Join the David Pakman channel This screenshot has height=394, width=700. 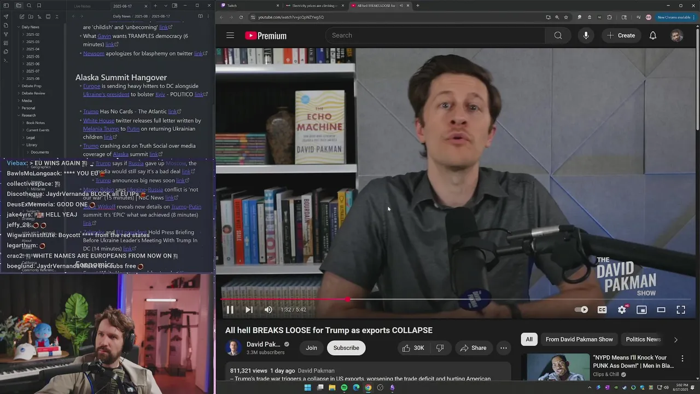click(x=311, y=348)
